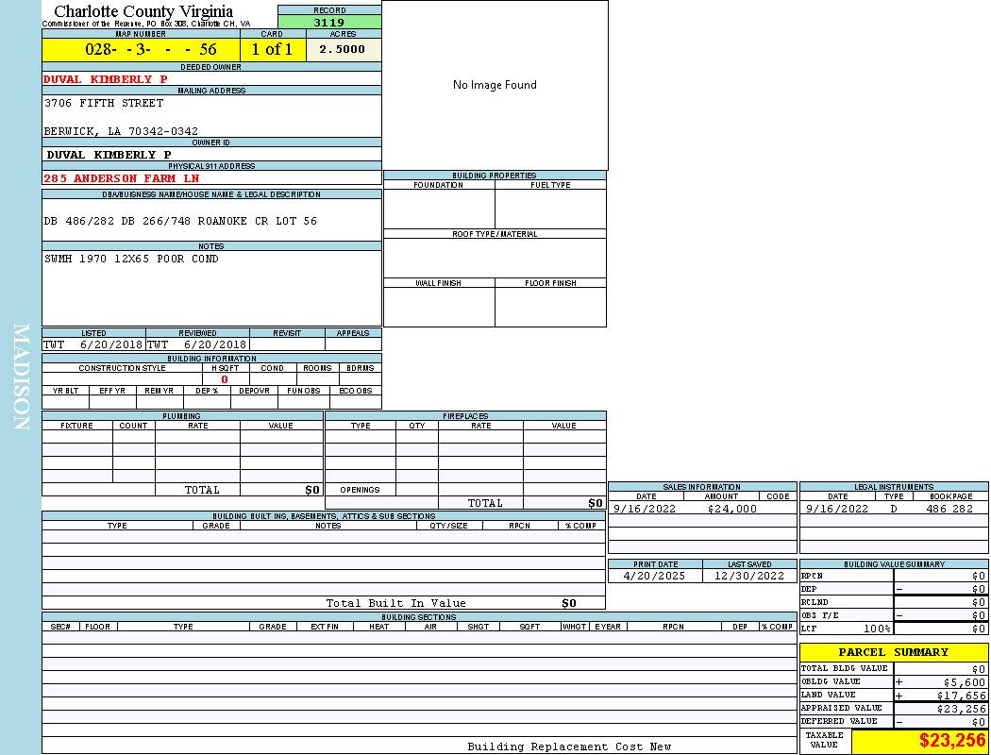Select deeded owner name DUVAL KIMBERLY P
Viewport: 991px width, 755px height.
point(106,79)
